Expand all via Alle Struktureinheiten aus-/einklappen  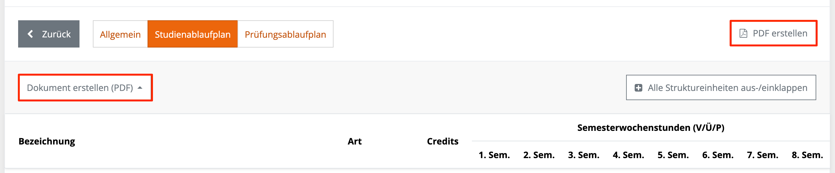(721, 87)
